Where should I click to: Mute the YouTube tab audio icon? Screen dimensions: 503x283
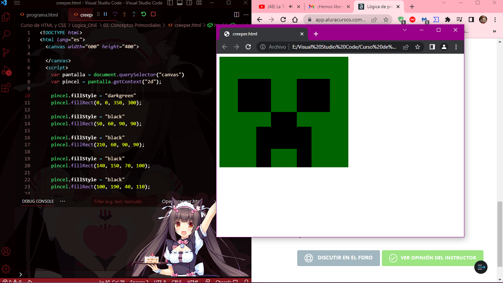291,7
